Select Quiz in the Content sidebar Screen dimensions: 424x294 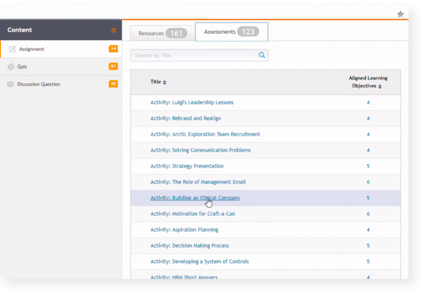click(22, 67)
